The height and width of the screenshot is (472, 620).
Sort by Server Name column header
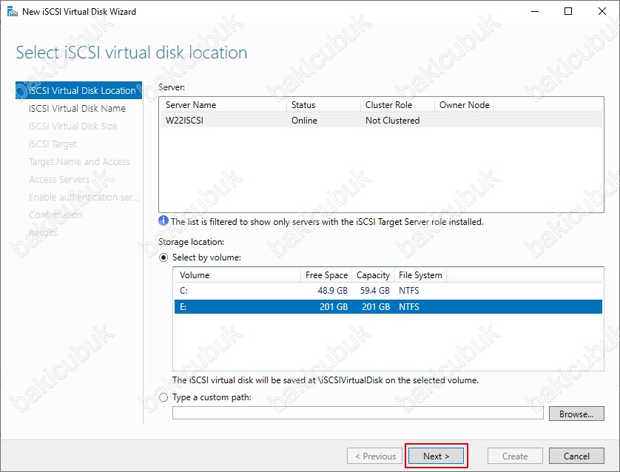click(223, 105)
